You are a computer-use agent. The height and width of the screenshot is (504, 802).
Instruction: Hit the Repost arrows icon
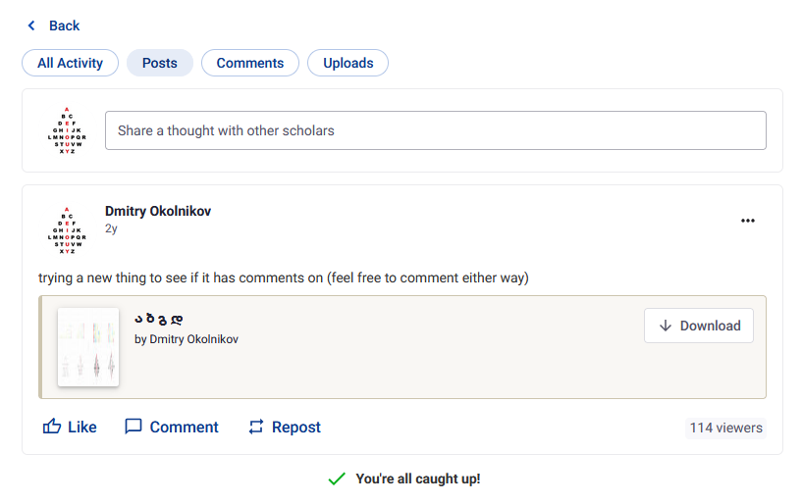pyautogui.click(x=256, y=427)
